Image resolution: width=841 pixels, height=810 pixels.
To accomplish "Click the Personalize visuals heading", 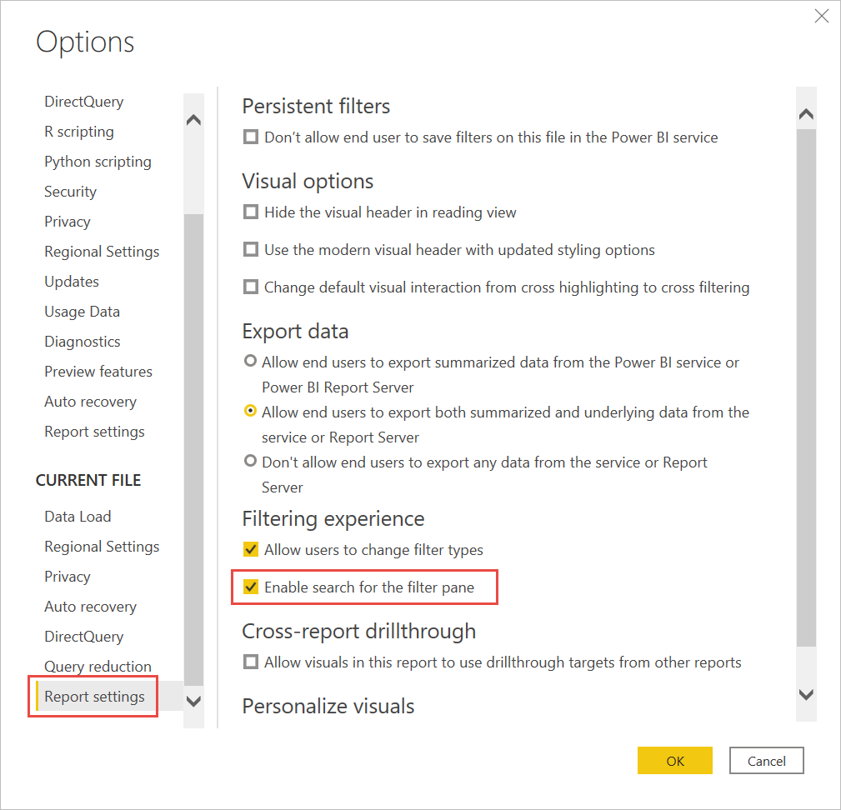I will click(x=328, y=707).
